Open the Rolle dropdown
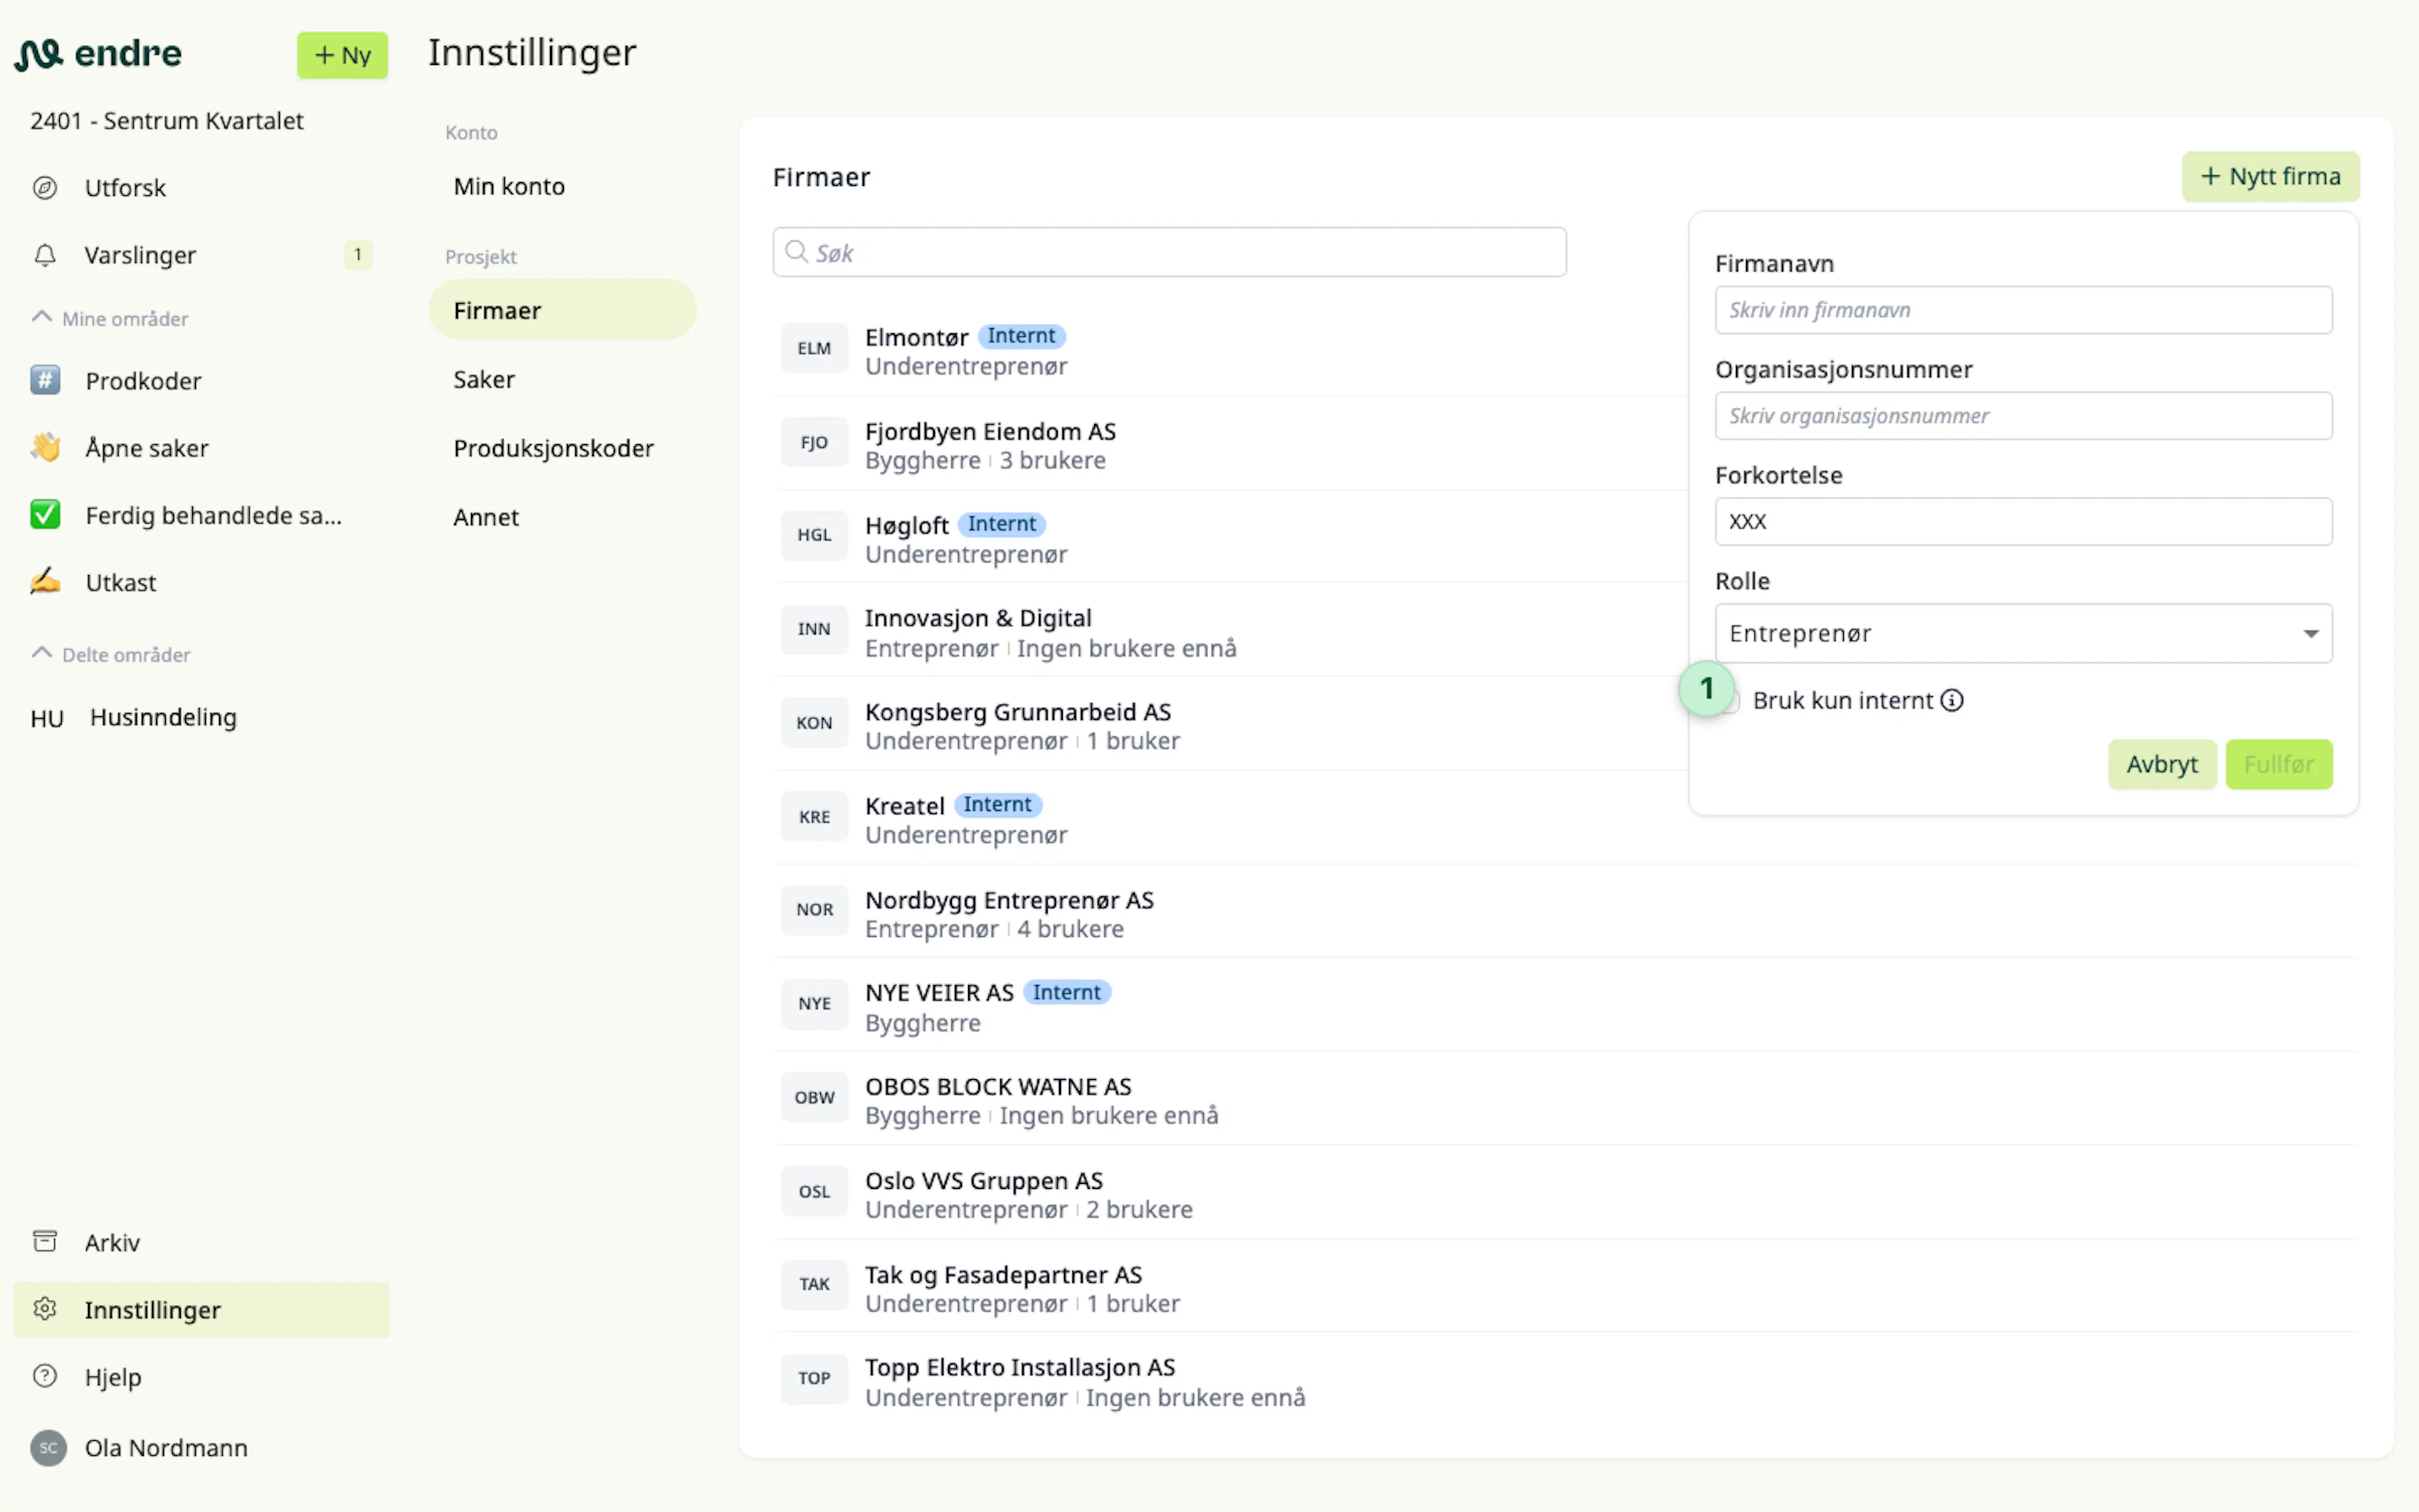 click(x=2023, y=633)
